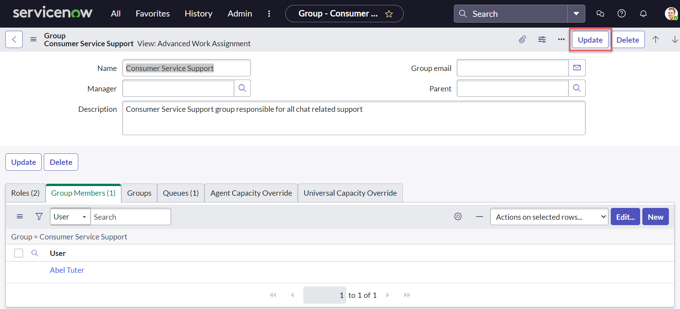Click the notifications bell icon
The width and height of the screenshot is (680, 309).
[x=643, y=14]
